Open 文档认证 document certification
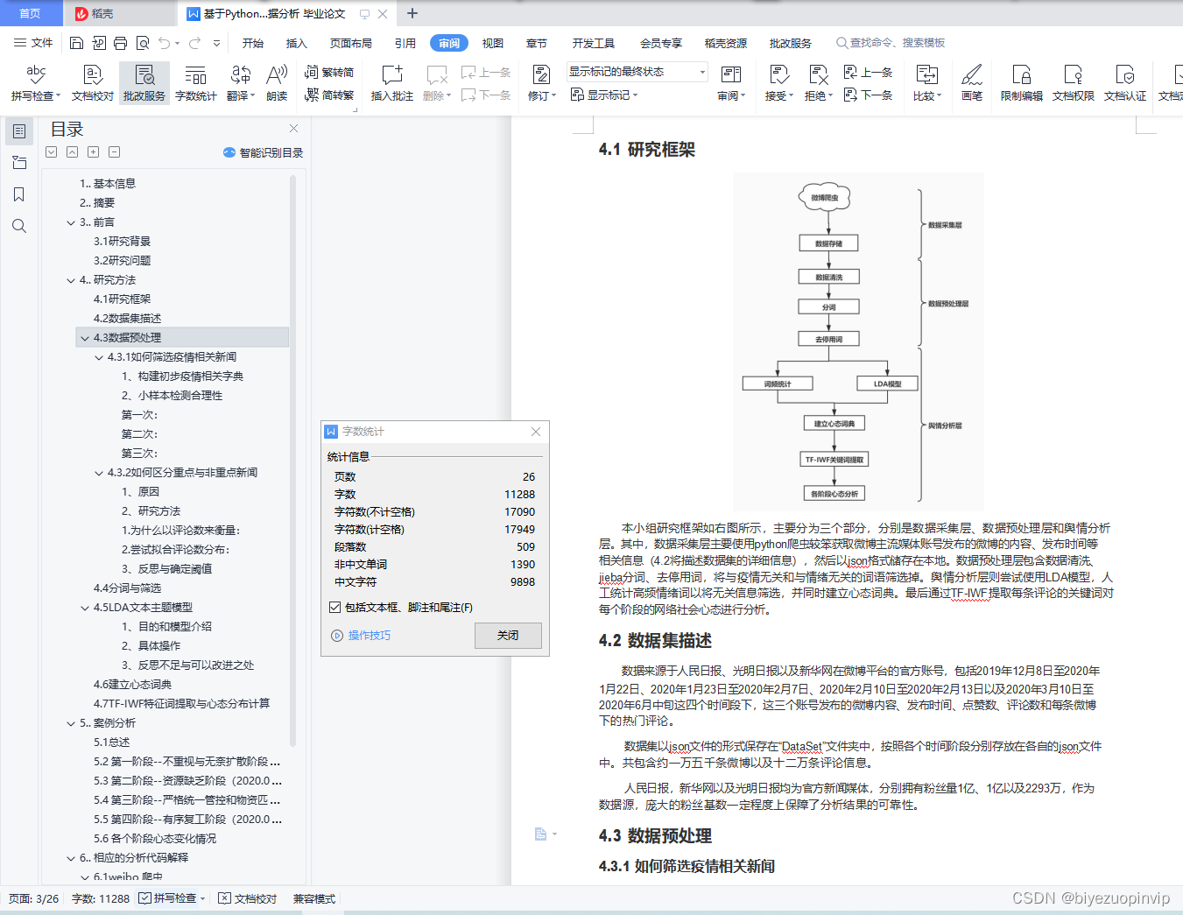The image size is (1183, 915). 1125,82
